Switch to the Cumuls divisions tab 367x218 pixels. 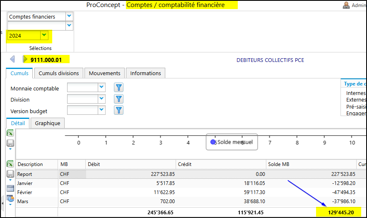click(x=59, y=73)
